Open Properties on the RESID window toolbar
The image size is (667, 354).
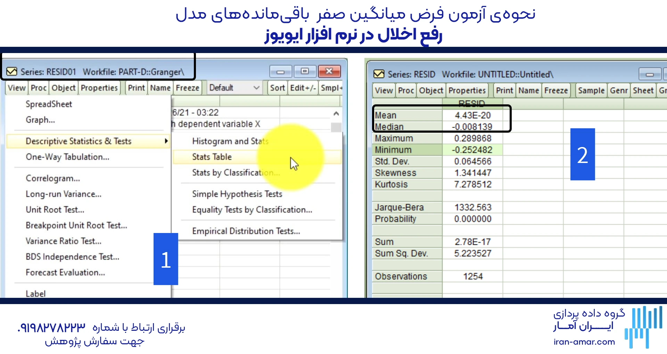coord(467,90)
